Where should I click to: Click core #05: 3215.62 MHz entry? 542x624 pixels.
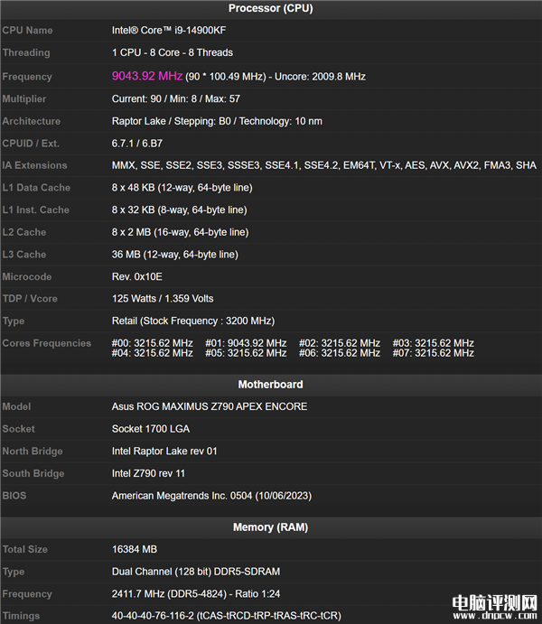[246, 353]
